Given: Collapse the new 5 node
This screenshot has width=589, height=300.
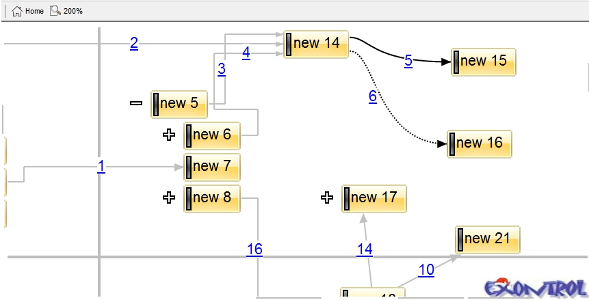Looking at the screenshot, I should [136, 103].
